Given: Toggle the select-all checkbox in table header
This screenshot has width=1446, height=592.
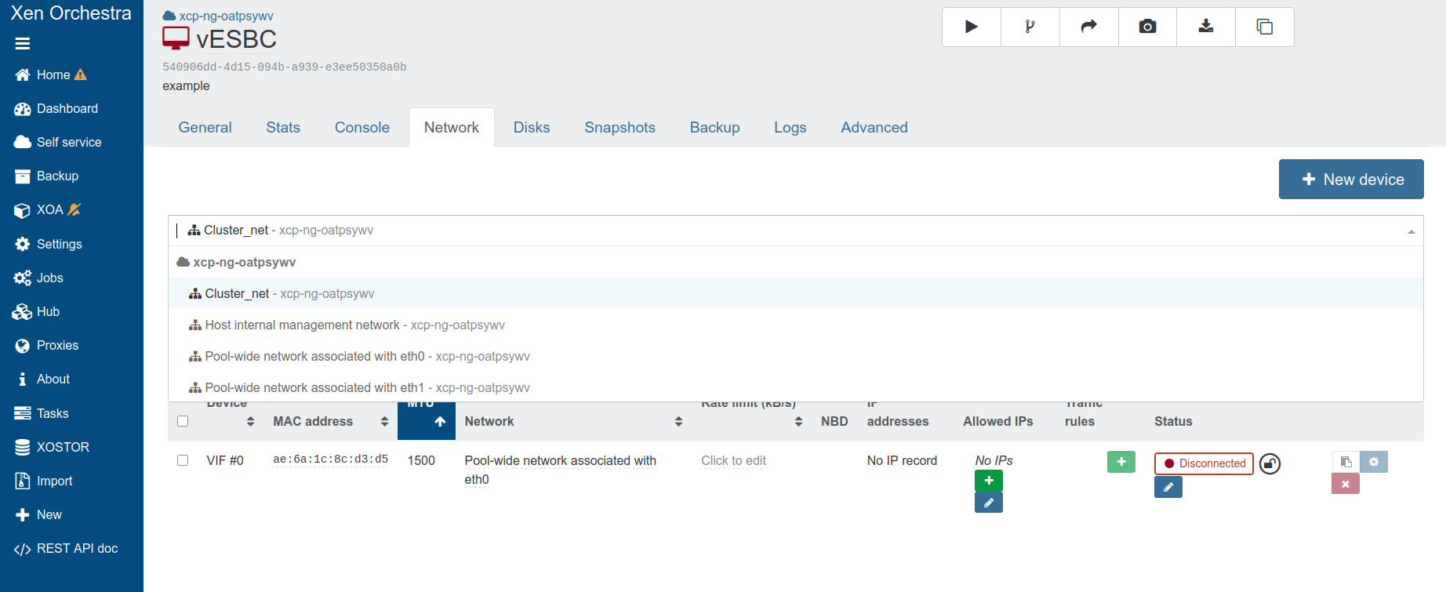Looking at the screenshot, I should (183, 421).
